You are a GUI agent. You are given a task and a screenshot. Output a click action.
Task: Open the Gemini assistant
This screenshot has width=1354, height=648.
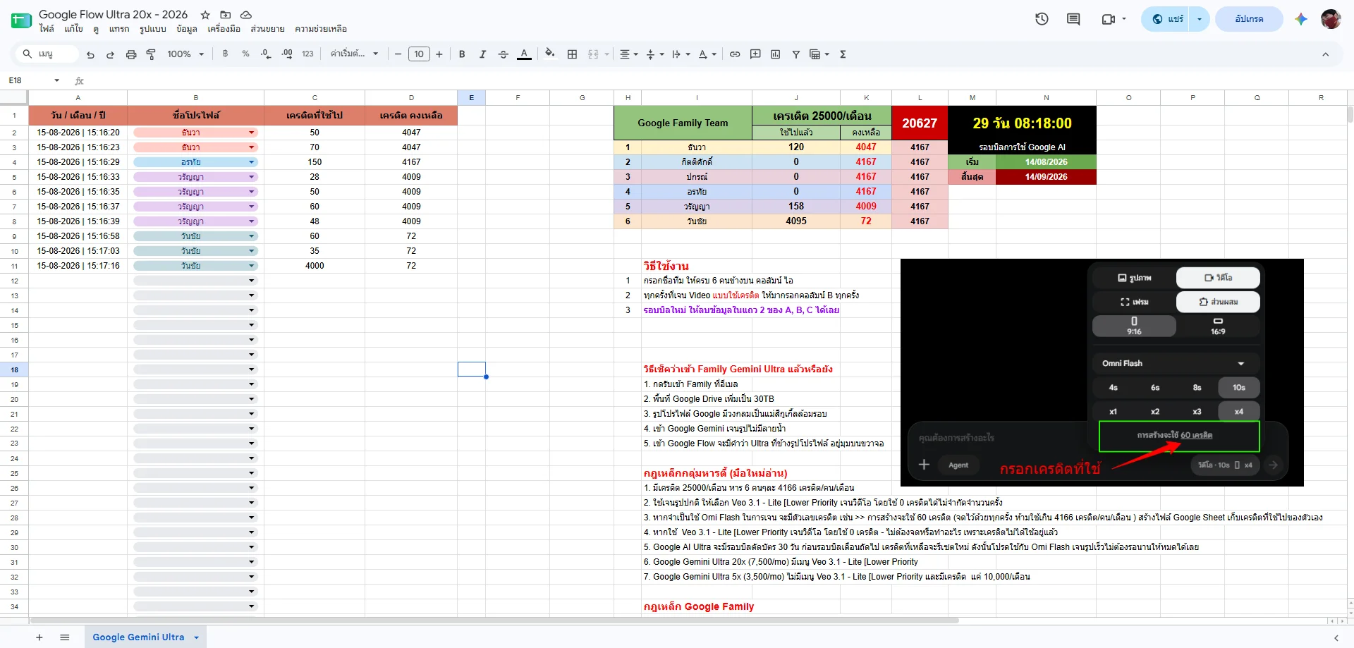pyautogui.click(x=1301, y=19)
